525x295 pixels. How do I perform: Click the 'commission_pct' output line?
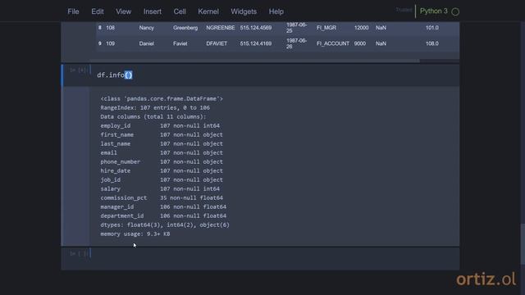162,197
